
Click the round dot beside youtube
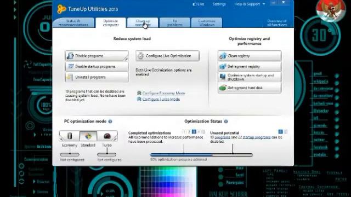coord(337,155)
